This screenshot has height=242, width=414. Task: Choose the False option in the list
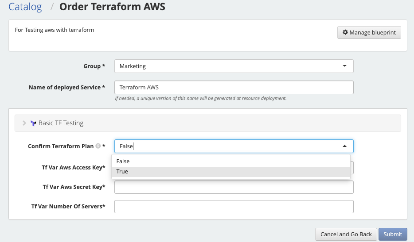(231, 161)
